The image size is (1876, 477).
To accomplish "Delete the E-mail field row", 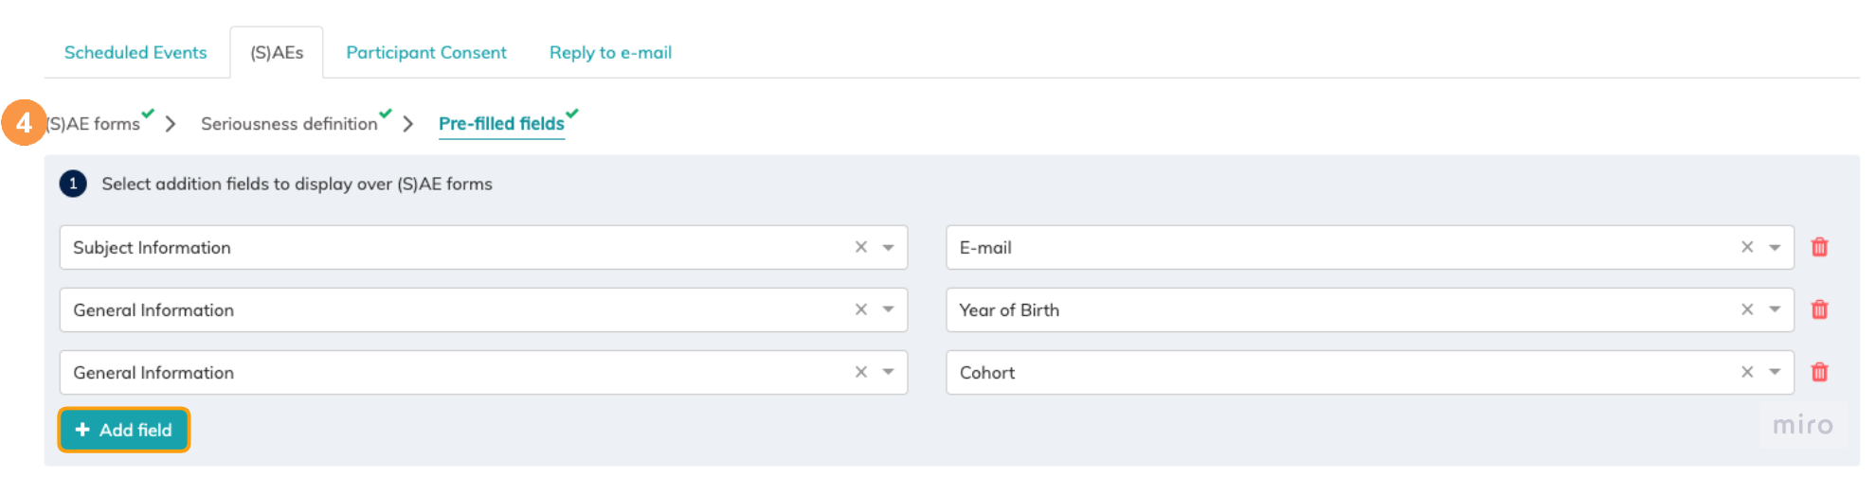I will [x=1819, y=247].
